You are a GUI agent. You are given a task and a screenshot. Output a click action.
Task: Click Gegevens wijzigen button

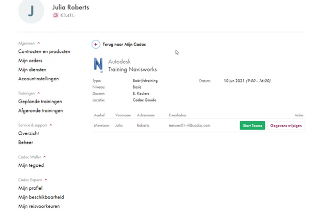(x=286, y=125)
